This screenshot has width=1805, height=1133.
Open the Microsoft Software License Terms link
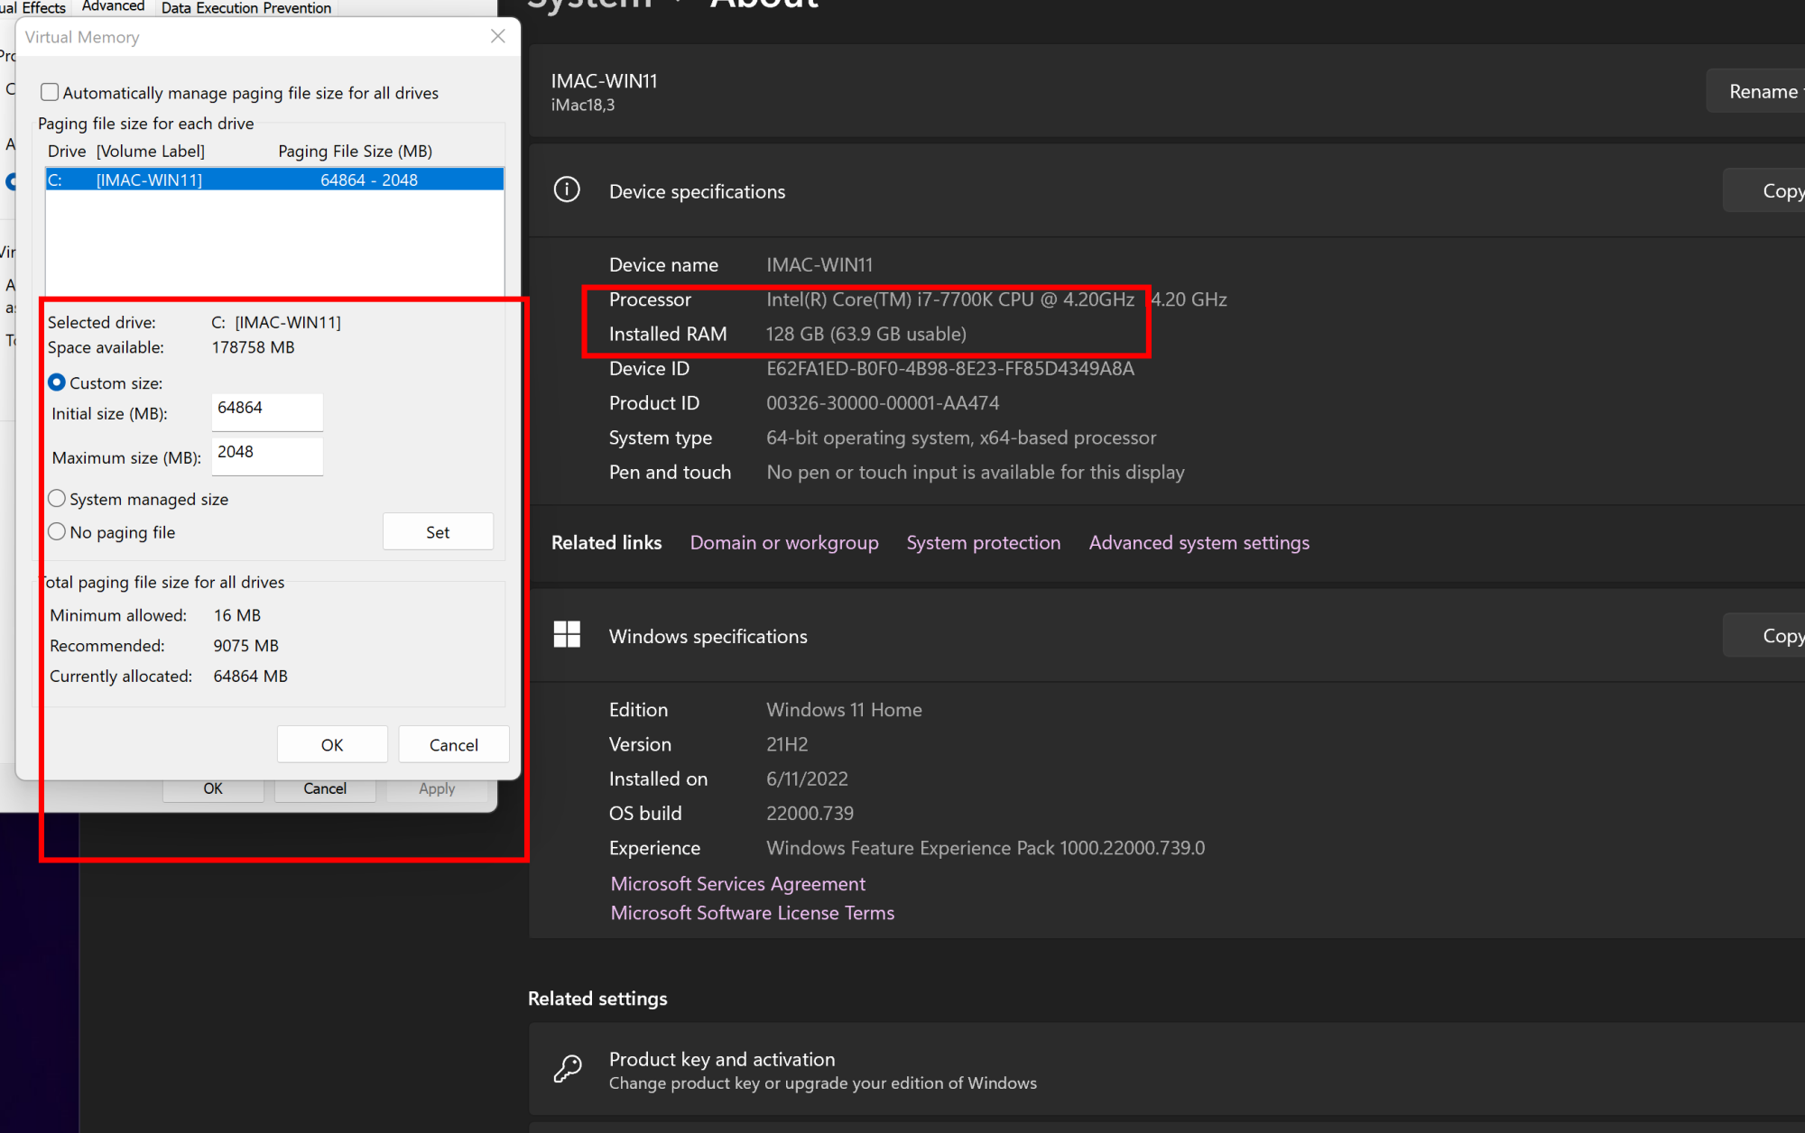752,913
